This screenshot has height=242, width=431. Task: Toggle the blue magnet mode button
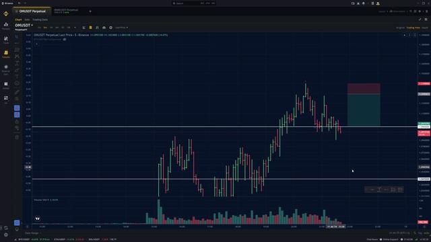tap(17, 108)
